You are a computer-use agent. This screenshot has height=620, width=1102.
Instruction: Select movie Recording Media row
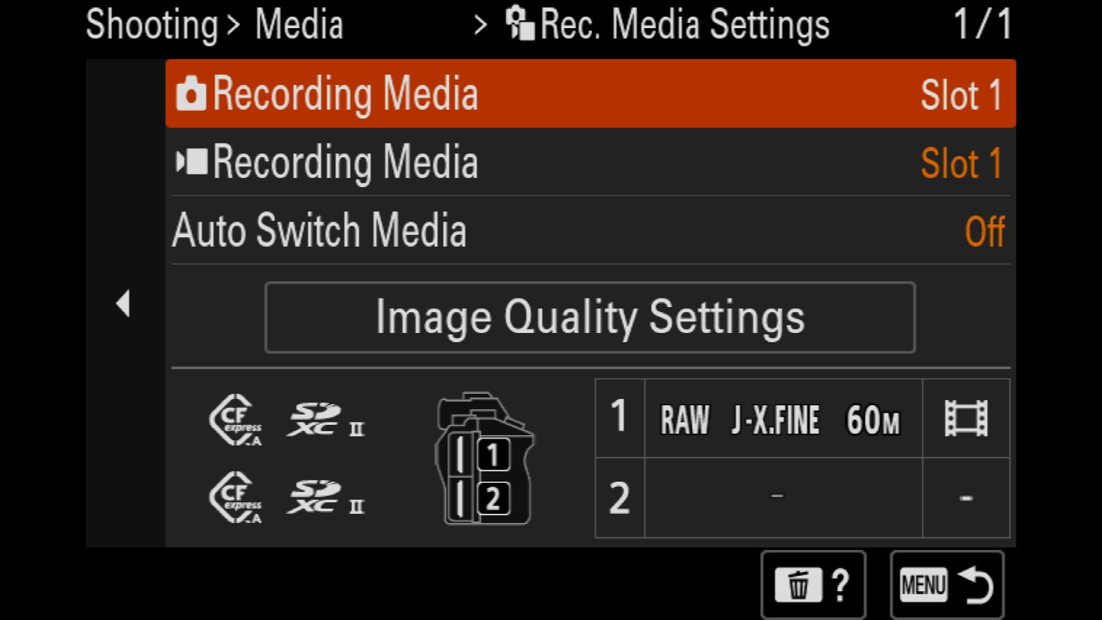[x=591, y=162]
